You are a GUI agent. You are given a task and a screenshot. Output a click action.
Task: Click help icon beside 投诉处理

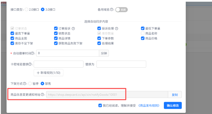117,28
